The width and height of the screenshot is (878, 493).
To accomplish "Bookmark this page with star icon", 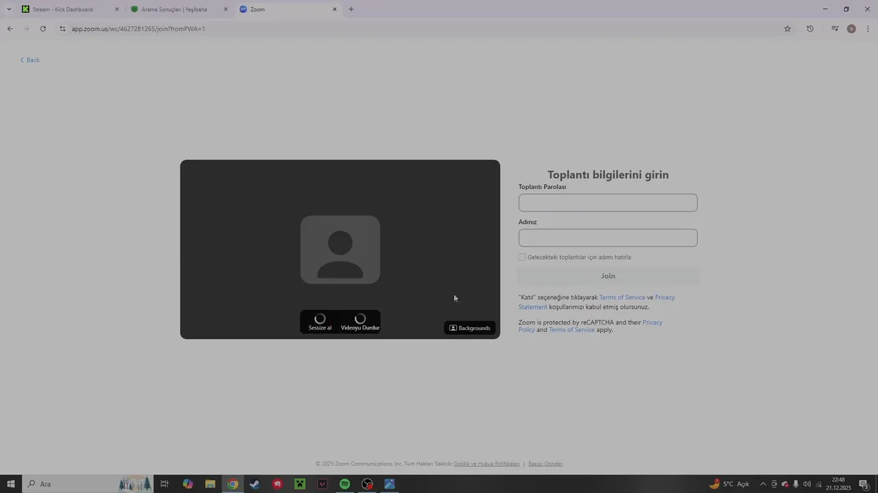I will pyautogui.click(x=787, y=29).
